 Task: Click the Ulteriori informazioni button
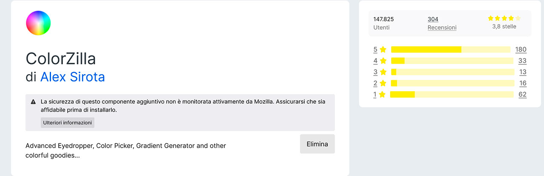point(68,123)
